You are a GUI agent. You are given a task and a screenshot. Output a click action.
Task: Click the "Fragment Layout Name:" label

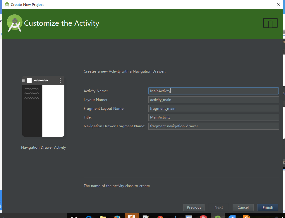pos(104,109)
